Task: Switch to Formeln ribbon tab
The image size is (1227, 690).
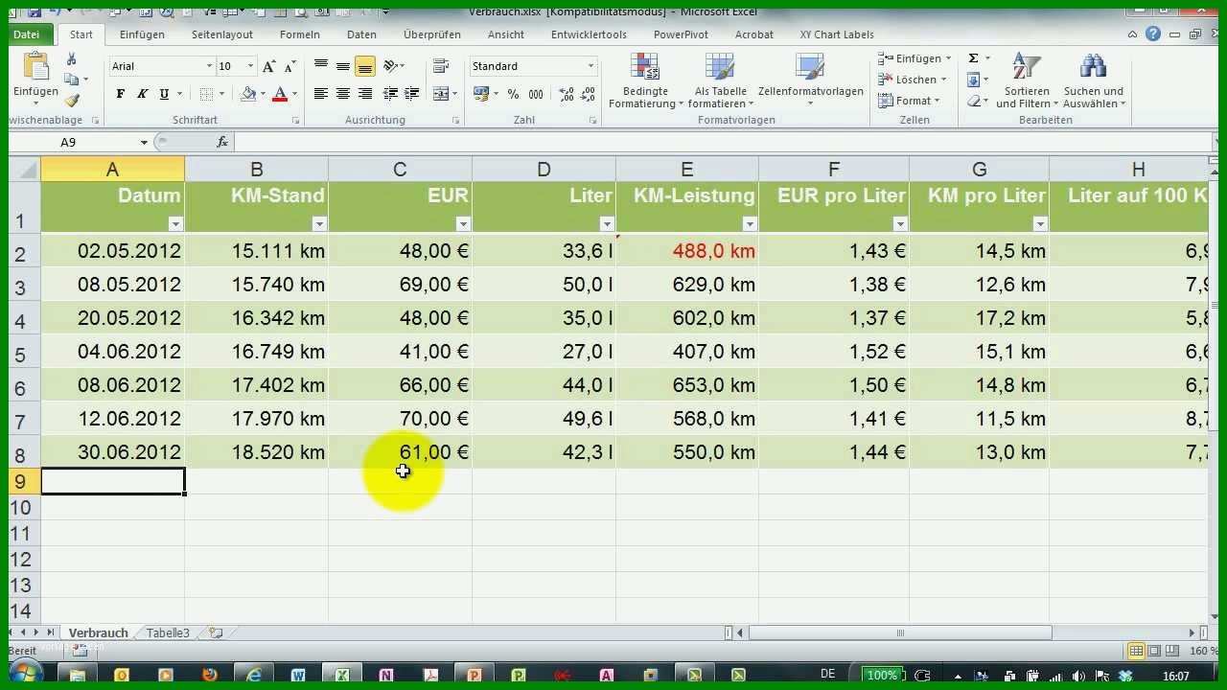Action: click(300, 34)
